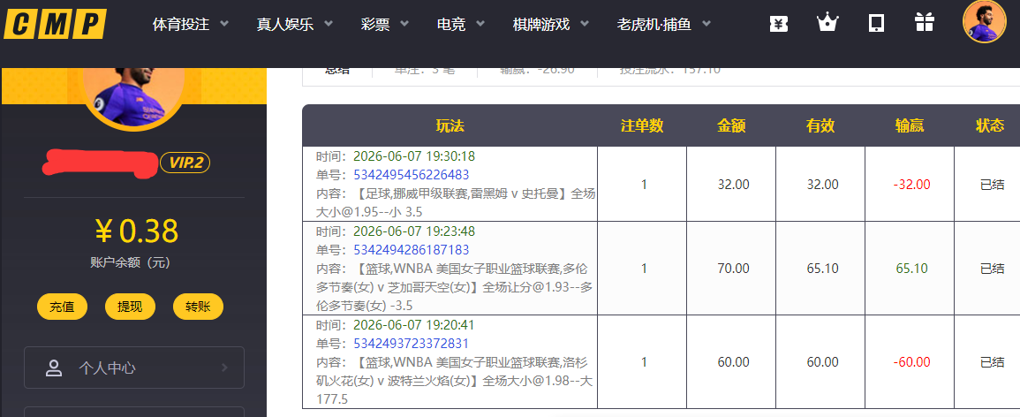Screen dimensions: 1020x417
Task: Click the 账户余额（元） label
Action: click(131, 262)
